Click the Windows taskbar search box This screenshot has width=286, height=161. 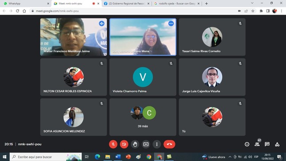pyautogui.click(x=46, y=157)
